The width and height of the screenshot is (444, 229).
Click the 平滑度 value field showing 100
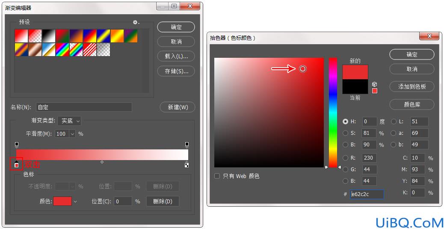click(62, 134)
